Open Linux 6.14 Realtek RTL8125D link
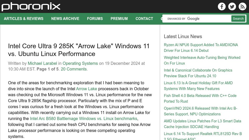This screenshot has width=249, height=140. 203,136
